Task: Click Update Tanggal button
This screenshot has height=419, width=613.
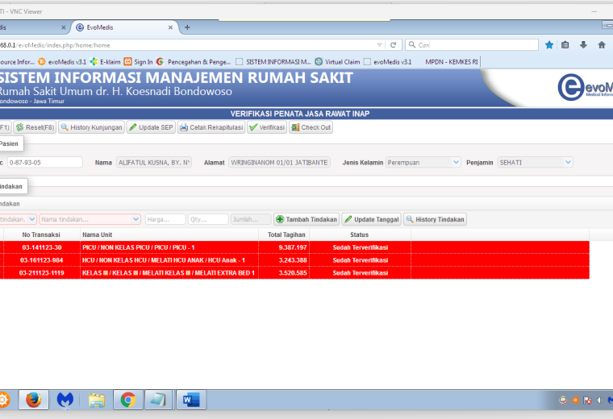Action: (x=371, y=219)
